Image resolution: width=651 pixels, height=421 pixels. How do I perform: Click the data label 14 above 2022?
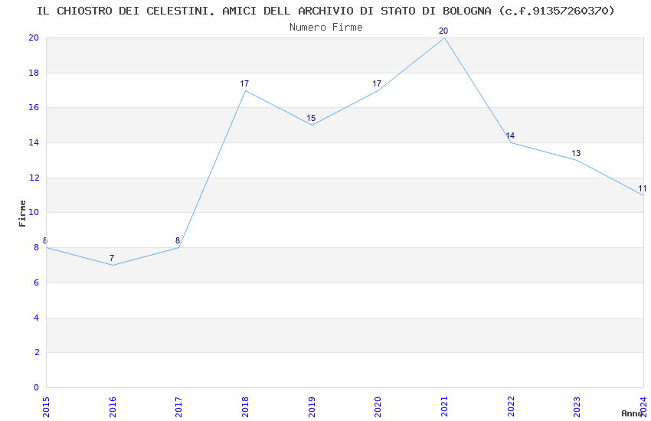(x=510, y=135)
